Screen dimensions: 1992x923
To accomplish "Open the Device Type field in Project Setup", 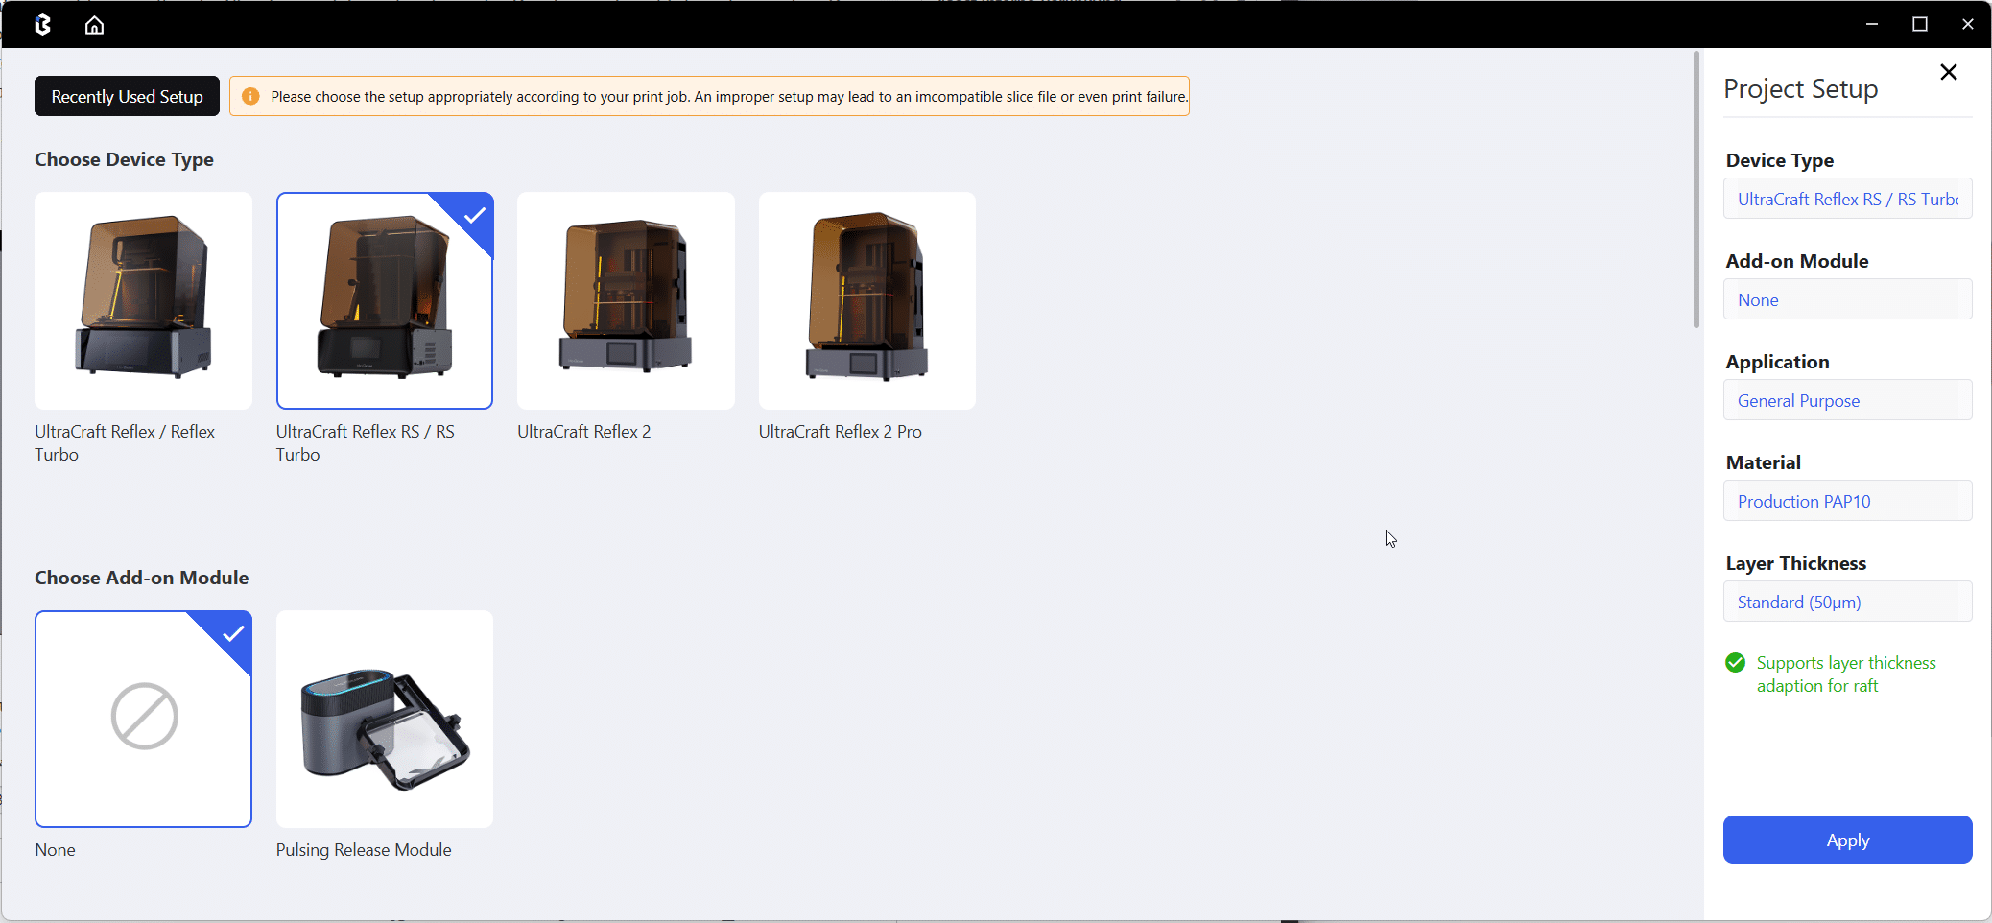I will point(1847,199).
